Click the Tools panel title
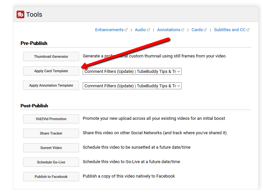 tap(34, 14)
